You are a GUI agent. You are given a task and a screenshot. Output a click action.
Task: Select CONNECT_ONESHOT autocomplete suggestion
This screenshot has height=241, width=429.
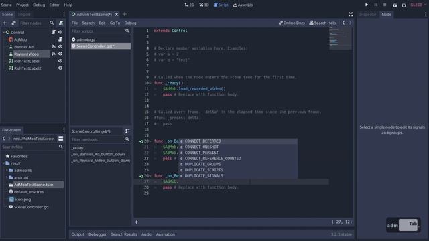(238, 147)
